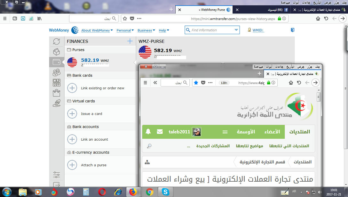Open the forum inbox envelope icon
Image resolution: width=348 pixels, height=197 pixels.
160,132
